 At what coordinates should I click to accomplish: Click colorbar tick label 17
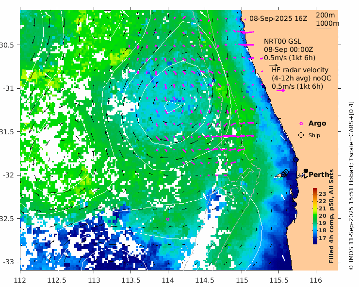[x=322, y=238]
